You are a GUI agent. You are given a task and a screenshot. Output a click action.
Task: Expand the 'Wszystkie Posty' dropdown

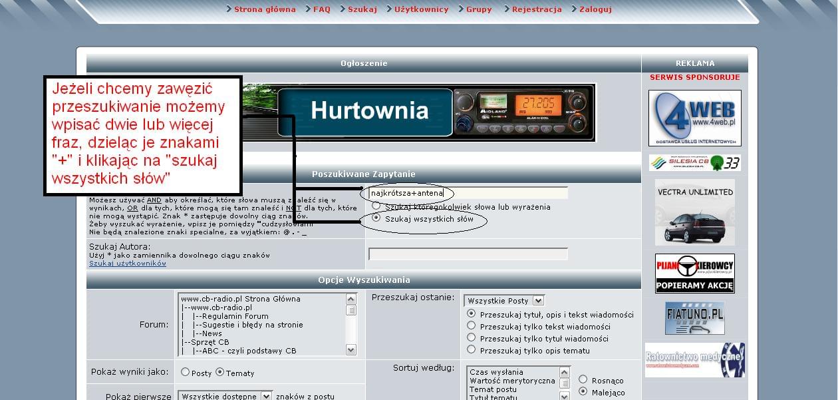(504, 301)
